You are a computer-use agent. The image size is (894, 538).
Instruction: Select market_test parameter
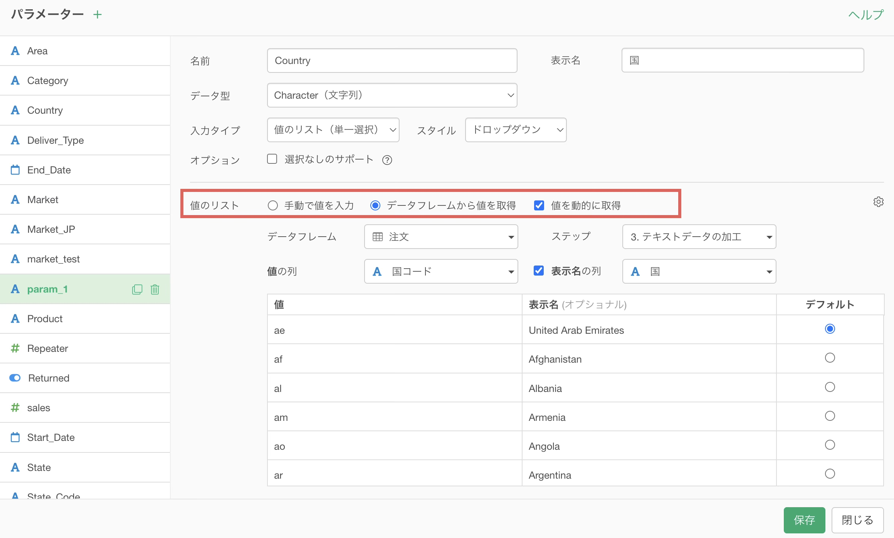click(85, 259)
